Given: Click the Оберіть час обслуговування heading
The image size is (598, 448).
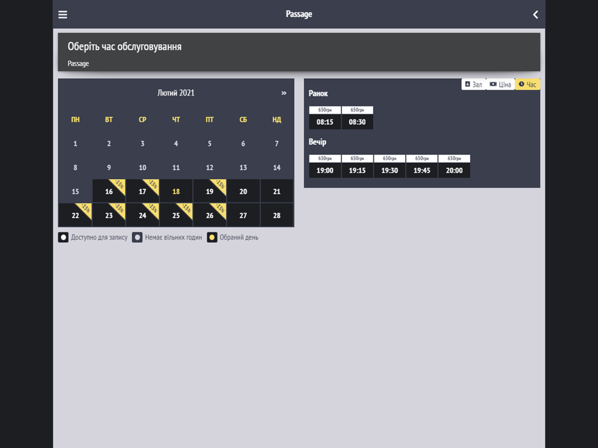Looking at the screenshot, I should click(125, 47).
